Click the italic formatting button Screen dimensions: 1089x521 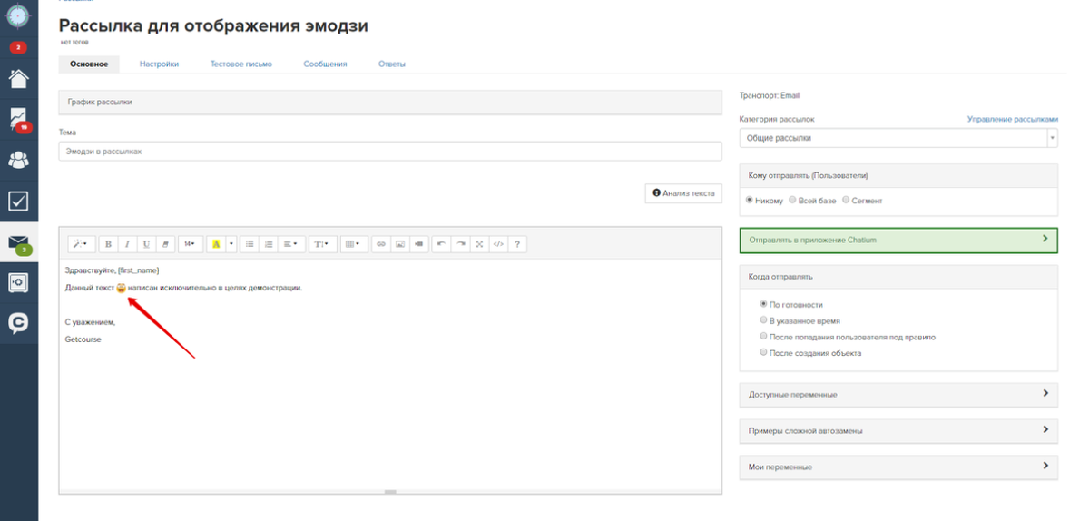127,244
